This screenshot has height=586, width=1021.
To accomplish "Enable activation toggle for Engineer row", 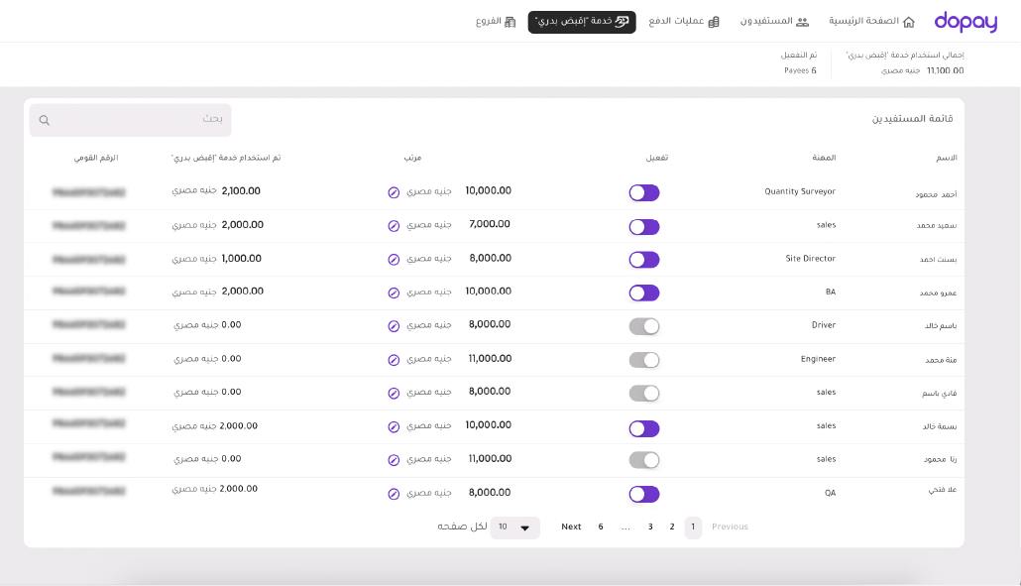I will tap(644, 360).
